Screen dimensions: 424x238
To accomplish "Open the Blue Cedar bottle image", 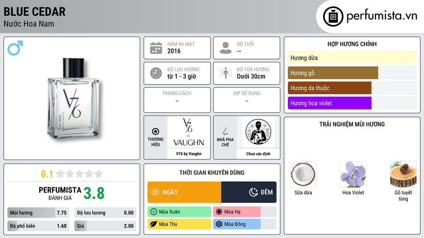I will [73, 99].
